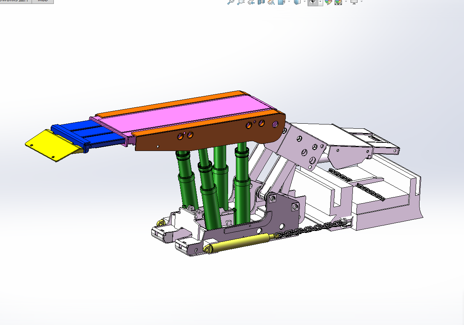The height and width of the screenshot is (325, 464).
Task: Expand the Display Style dropdown arrow
Action: coord(305,2)
